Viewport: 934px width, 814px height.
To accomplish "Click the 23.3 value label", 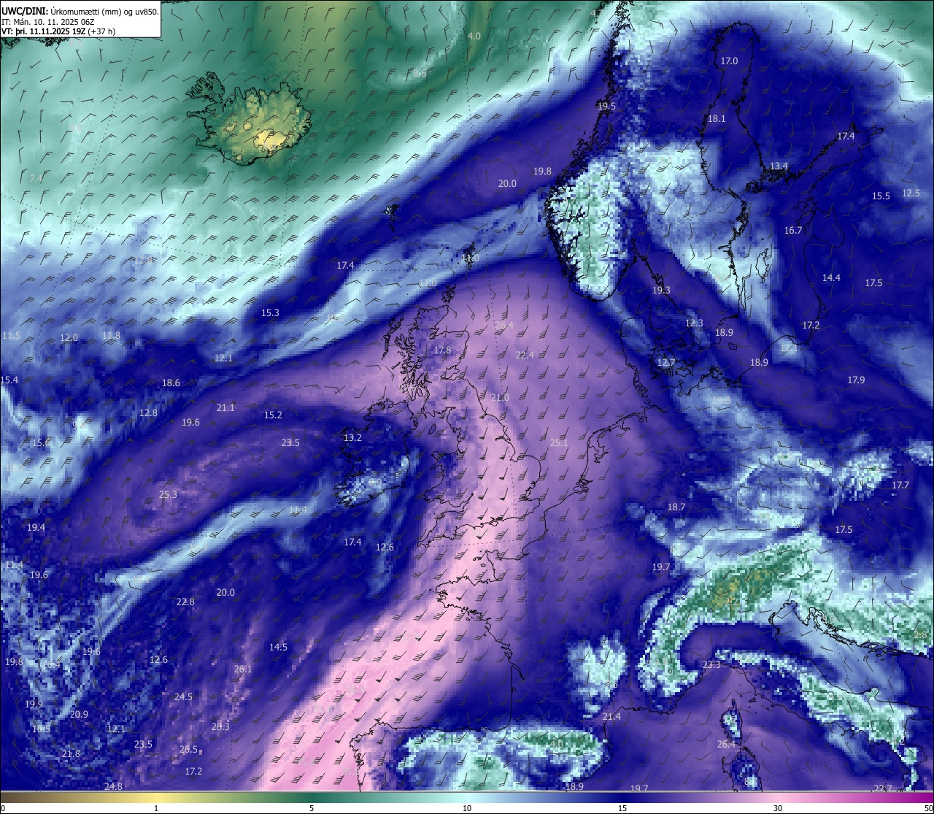I will pos(711,664).
